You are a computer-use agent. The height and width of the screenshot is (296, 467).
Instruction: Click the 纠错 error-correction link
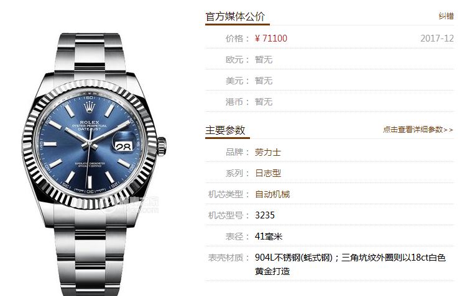point(446,16)
